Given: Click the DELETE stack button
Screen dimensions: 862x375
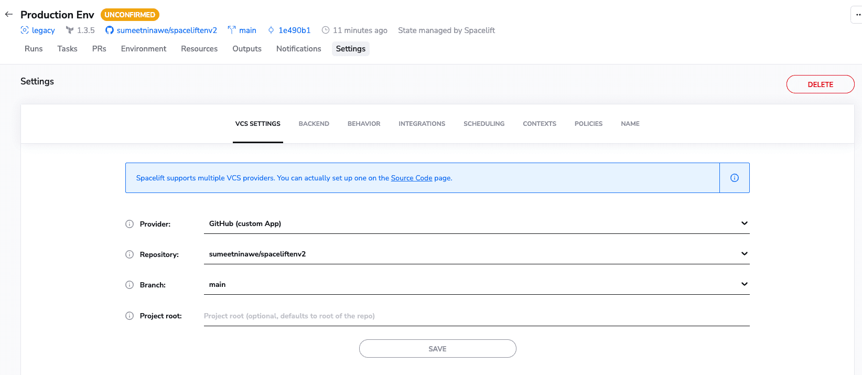Looking at the screenshot, I should coord(821,84).
